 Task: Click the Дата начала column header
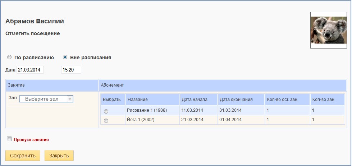point(198,100)
